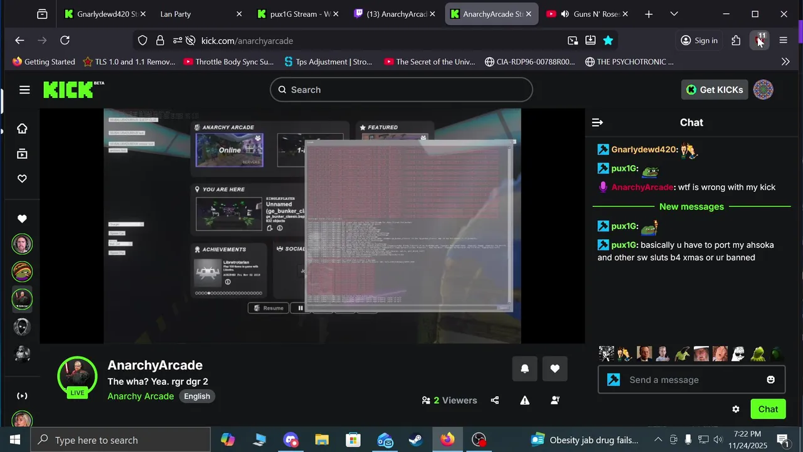Open the Throttle Body Sync bookmark
803x452 pixels.
click(x=229, y=62)
